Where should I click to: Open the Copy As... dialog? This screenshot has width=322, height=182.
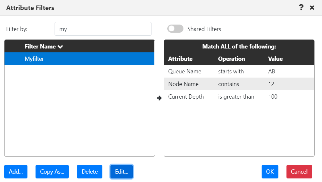tap(52, 172)
